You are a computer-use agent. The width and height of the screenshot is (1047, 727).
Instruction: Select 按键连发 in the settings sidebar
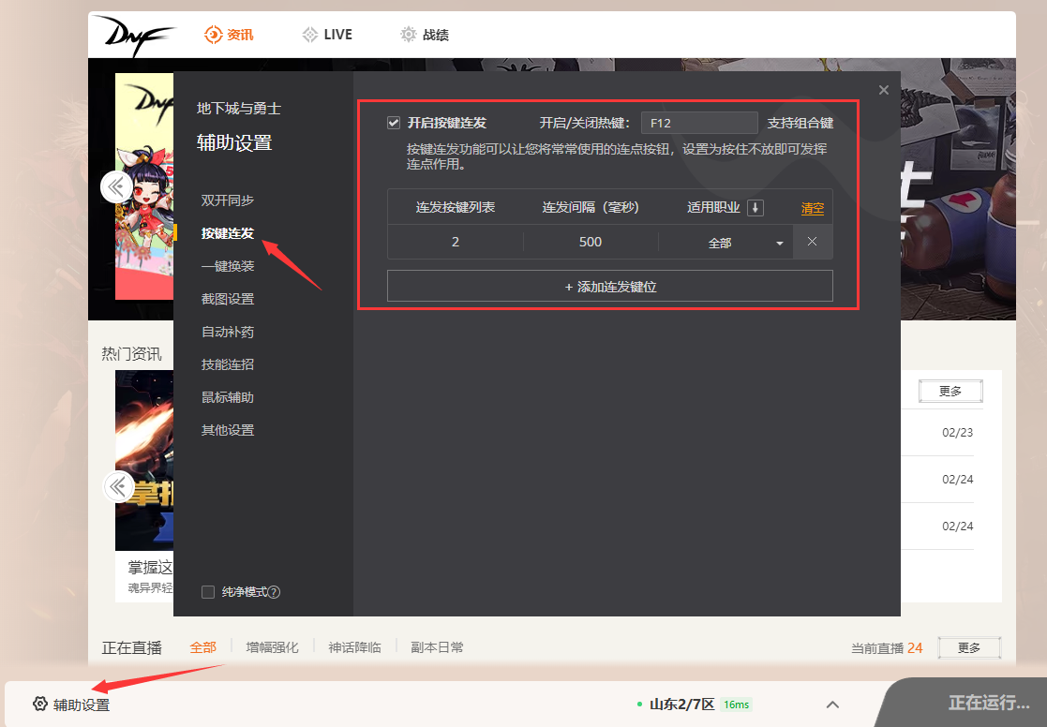tap(228, 233)
